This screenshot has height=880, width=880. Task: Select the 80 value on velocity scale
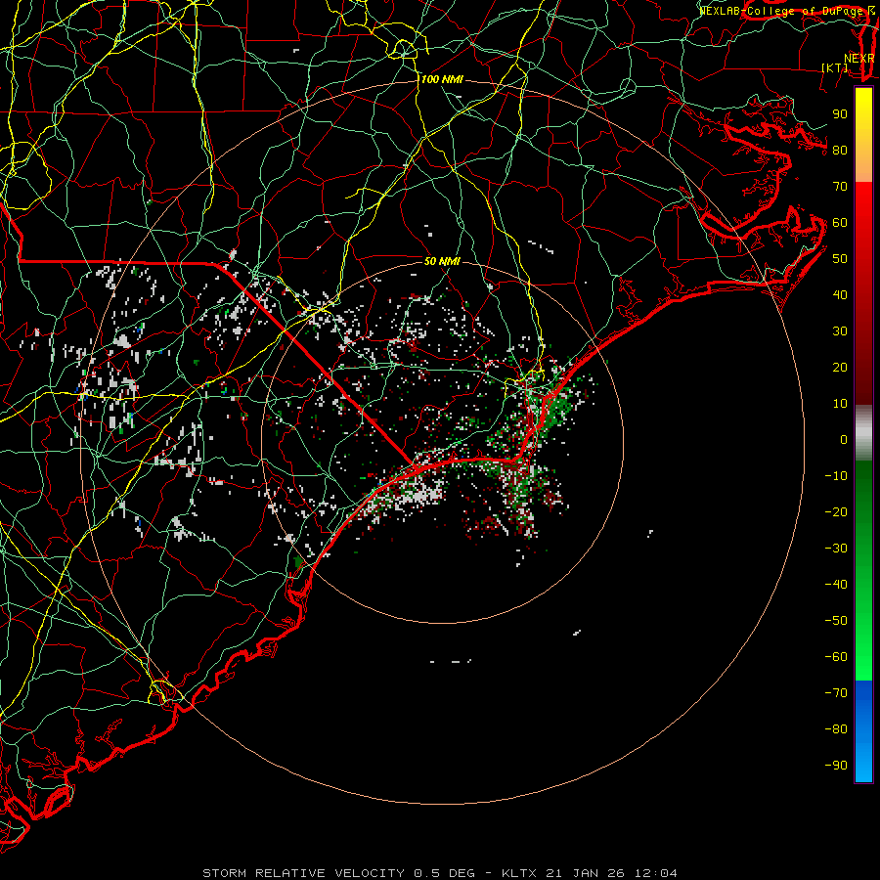[x=840, y=151]
